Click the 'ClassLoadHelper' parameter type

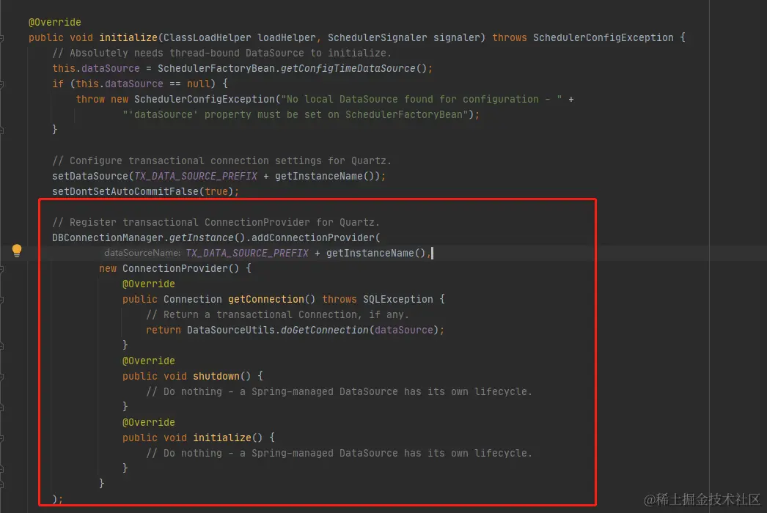click(x=208, y=37)
